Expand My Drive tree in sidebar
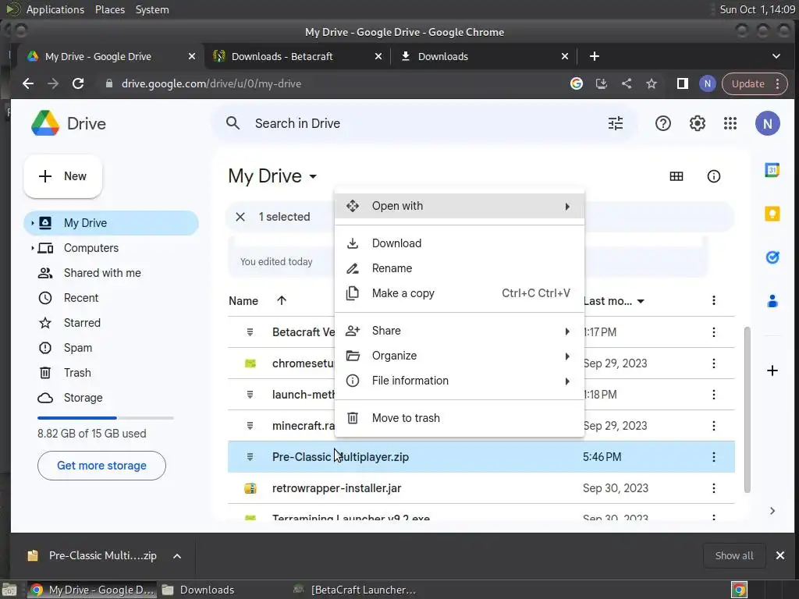The width and height of the screenshot is (799, 599). pos(32,223)
